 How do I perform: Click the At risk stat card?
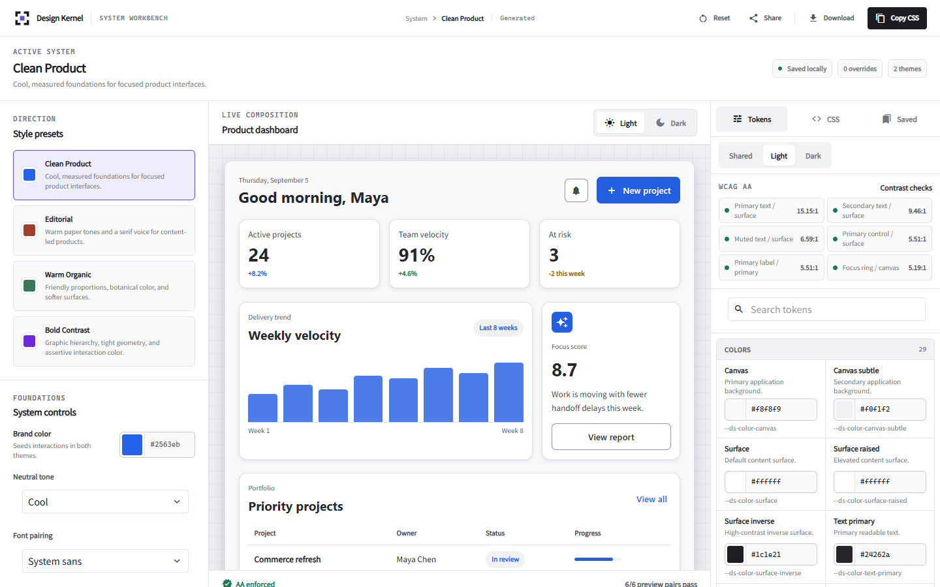(610, 254)
